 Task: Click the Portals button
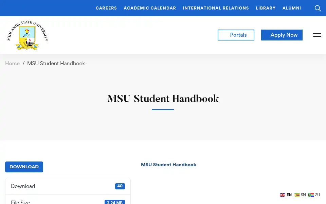pos(236,35)
